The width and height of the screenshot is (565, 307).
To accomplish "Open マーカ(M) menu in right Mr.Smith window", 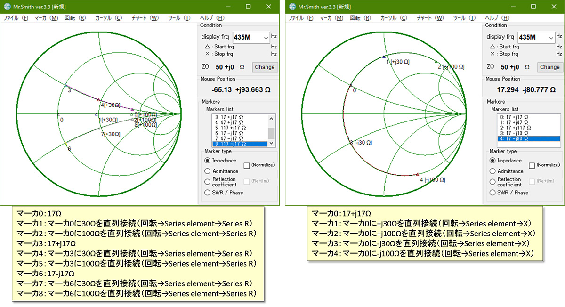I will point(332,18).
